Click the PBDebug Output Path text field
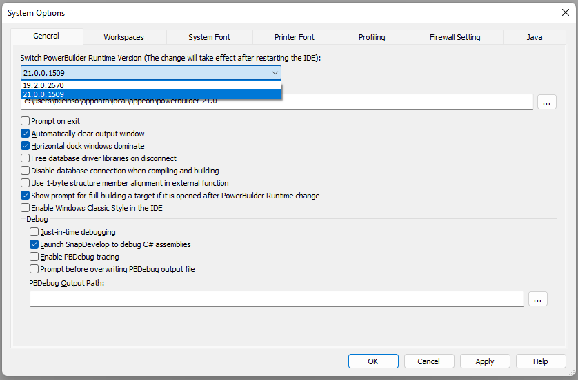578x380 pixels. tap(276, 299)
